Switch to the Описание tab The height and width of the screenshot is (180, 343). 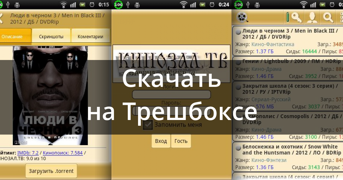click(15, 37)
